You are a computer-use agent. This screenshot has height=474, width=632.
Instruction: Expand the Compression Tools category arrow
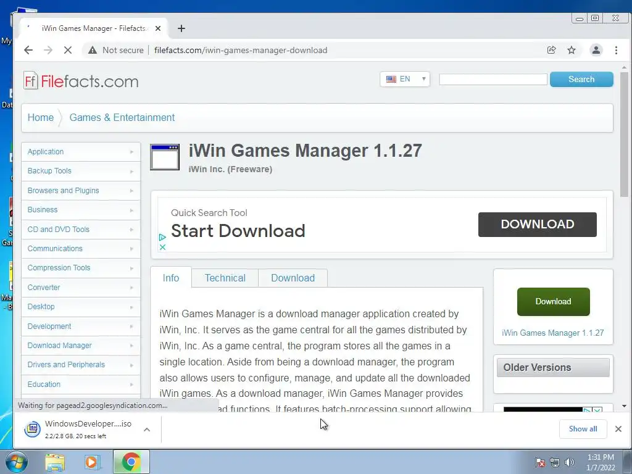coord(132,268)
